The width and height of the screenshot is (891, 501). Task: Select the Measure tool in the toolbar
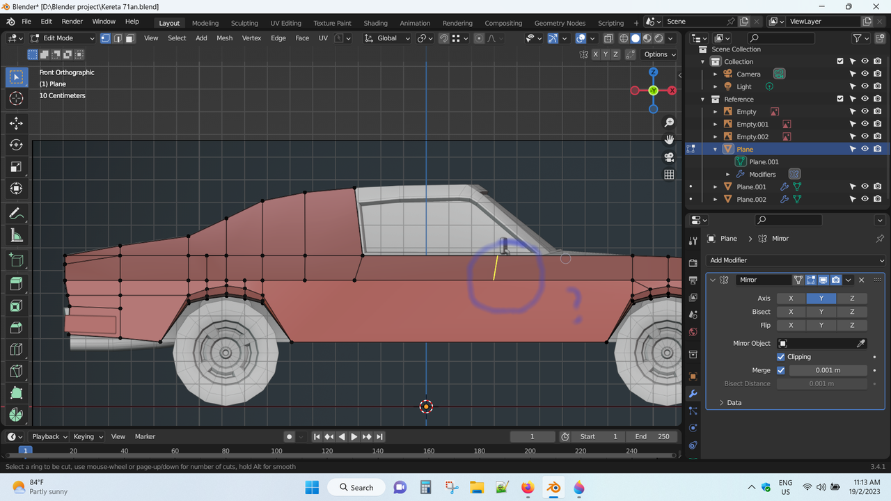(x=17, y=235)
